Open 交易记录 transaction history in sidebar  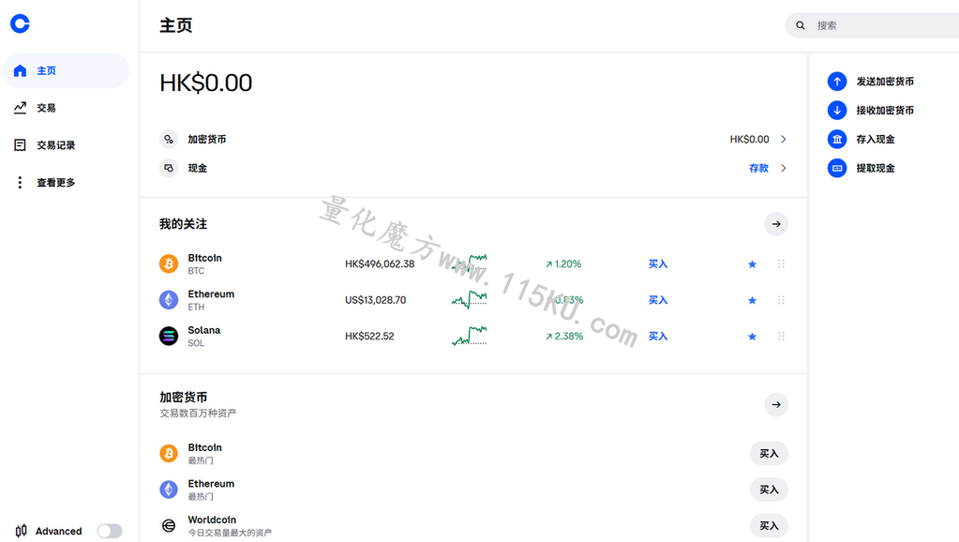(66, 145)
